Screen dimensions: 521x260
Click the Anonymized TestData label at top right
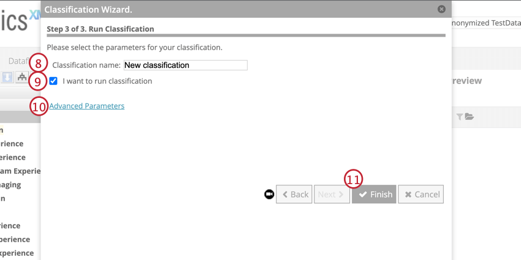[x=485, y=23]
